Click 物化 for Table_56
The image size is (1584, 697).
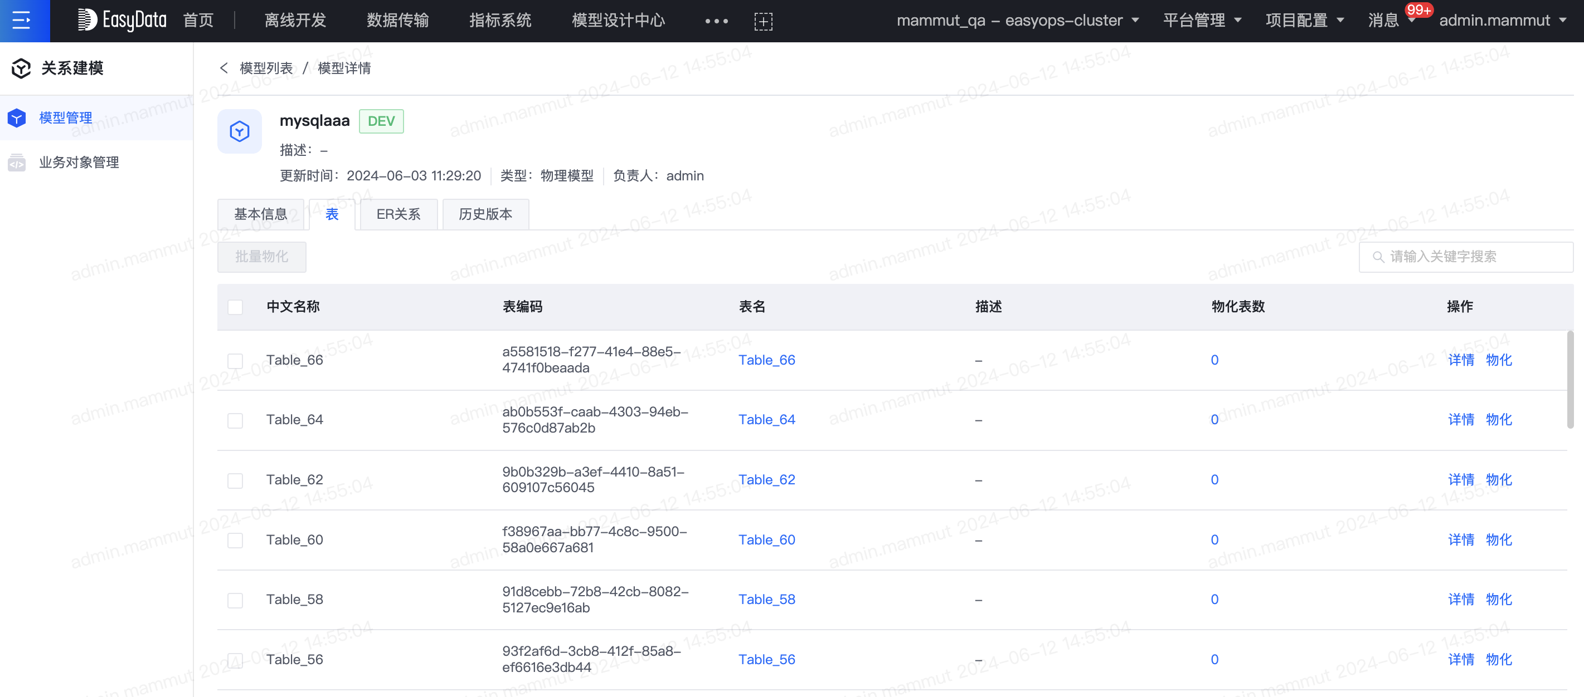tap(1499, 660)
